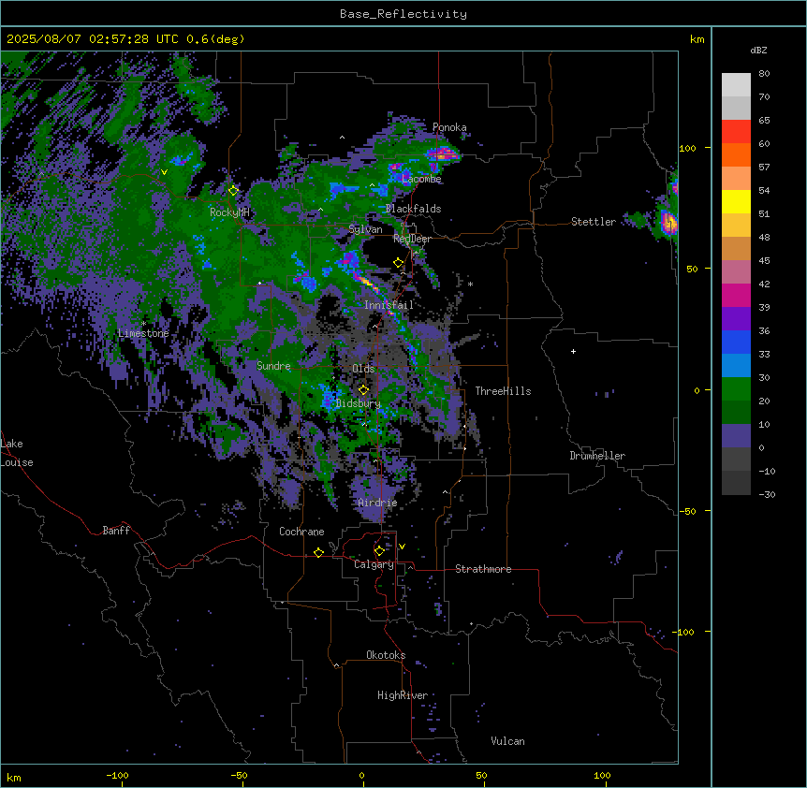Viewport: 807px width, 788px height.
Task: Pick the red 60-65 dBZ legend swatch
Action: (x=736, y=132)
